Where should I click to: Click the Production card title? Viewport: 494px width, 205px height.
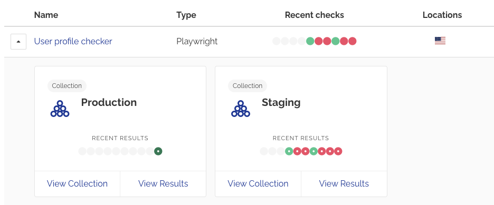click(109, 102)
